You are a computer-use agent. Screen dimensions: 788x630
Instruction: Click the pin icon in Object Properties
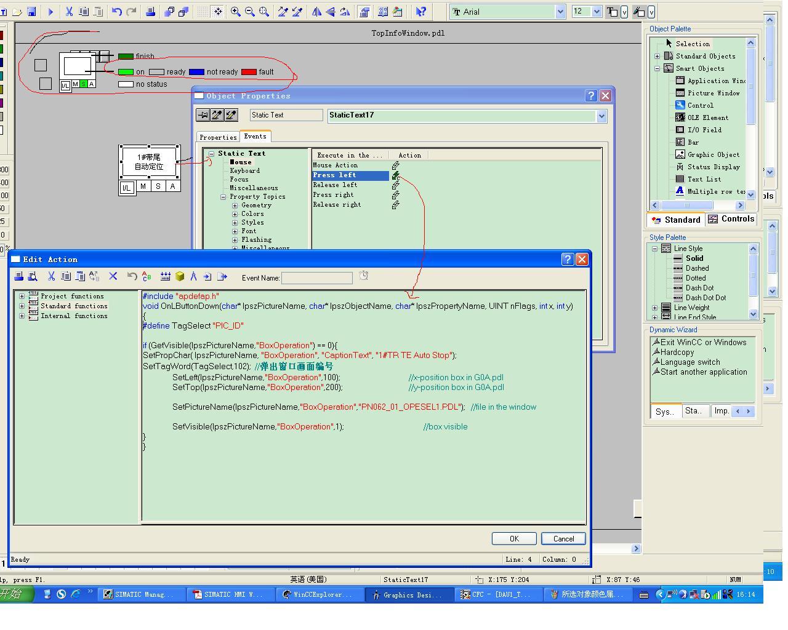tap(203, 115)
